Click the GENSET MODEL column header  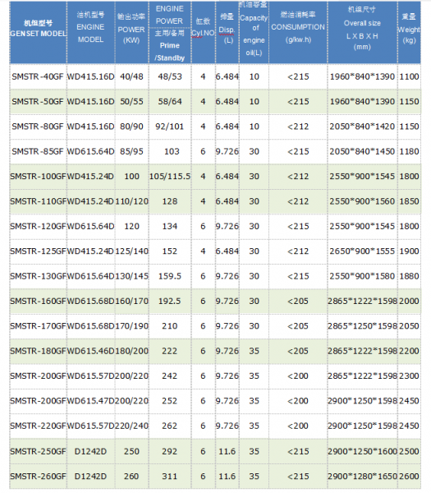tap(38, 33)
